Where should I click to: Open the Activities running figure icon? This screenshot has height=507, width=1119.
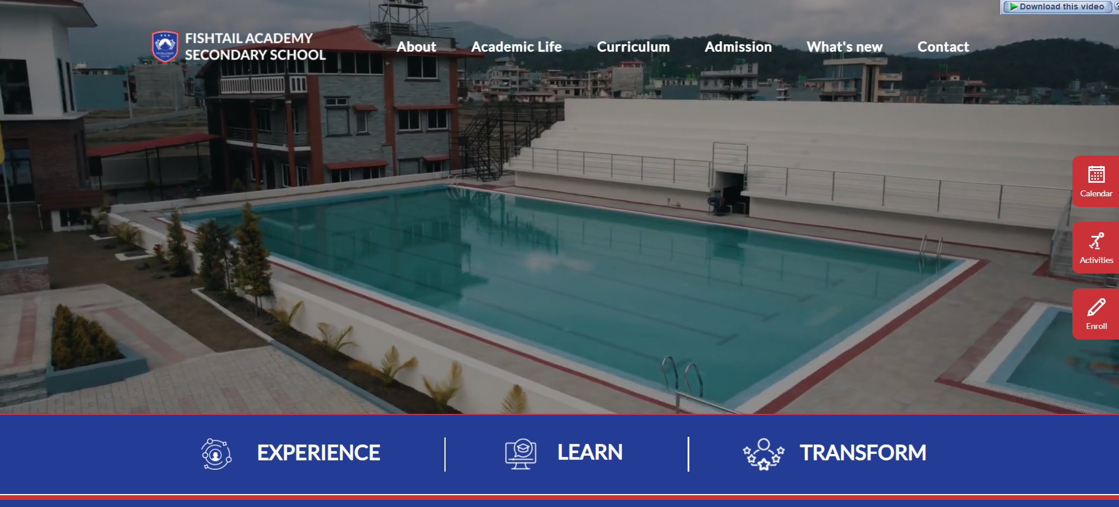tap(1096, 241)
